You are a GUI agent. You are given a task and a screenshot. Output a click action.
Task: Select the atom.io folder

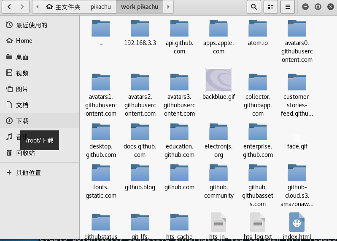click(258, 32)
